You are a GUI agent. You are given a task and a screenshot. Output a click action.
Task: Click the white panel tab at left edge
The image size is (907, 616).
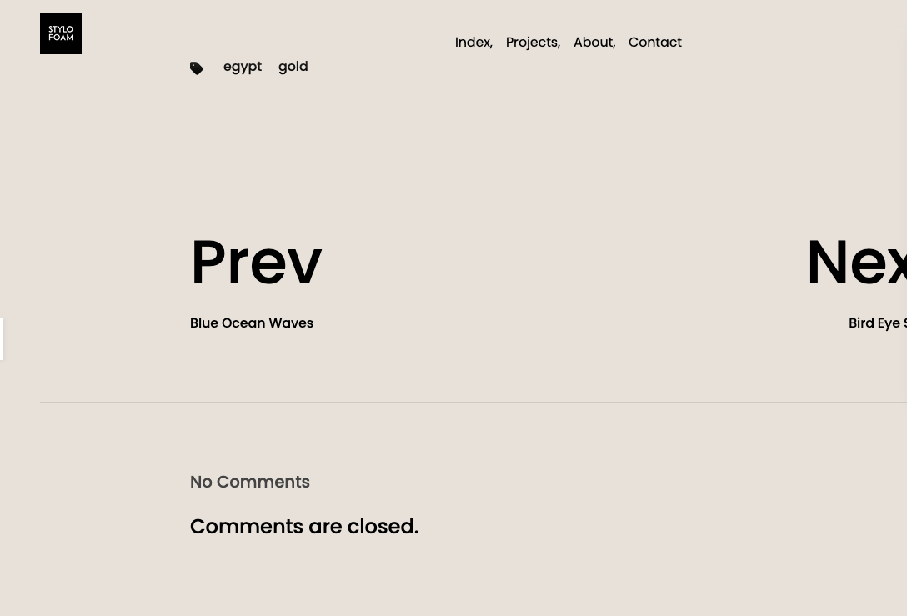point(2,339)
